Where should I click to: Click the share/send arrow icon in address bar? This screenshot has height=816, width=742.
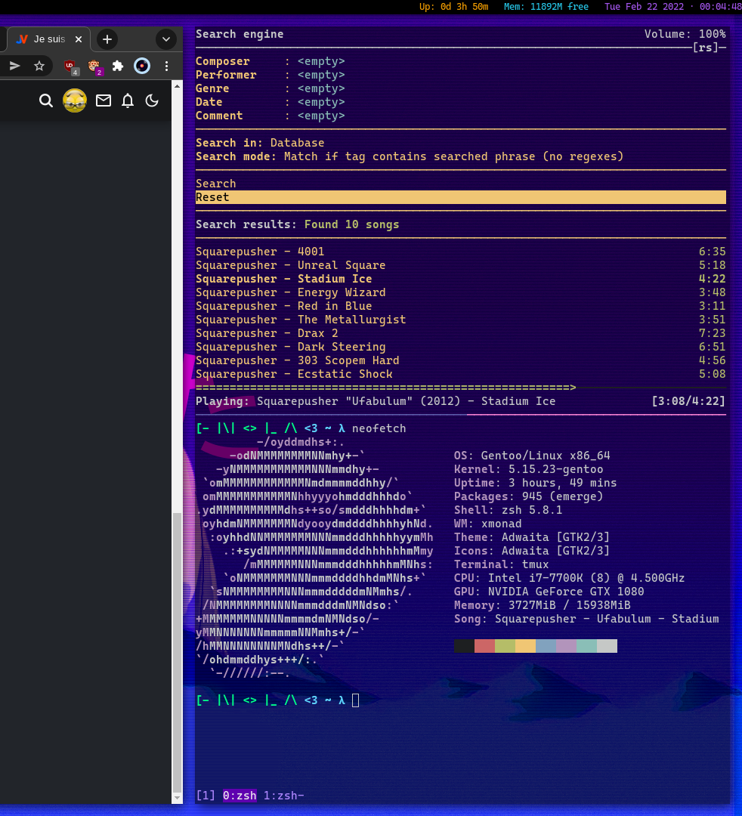click(14, 66)
